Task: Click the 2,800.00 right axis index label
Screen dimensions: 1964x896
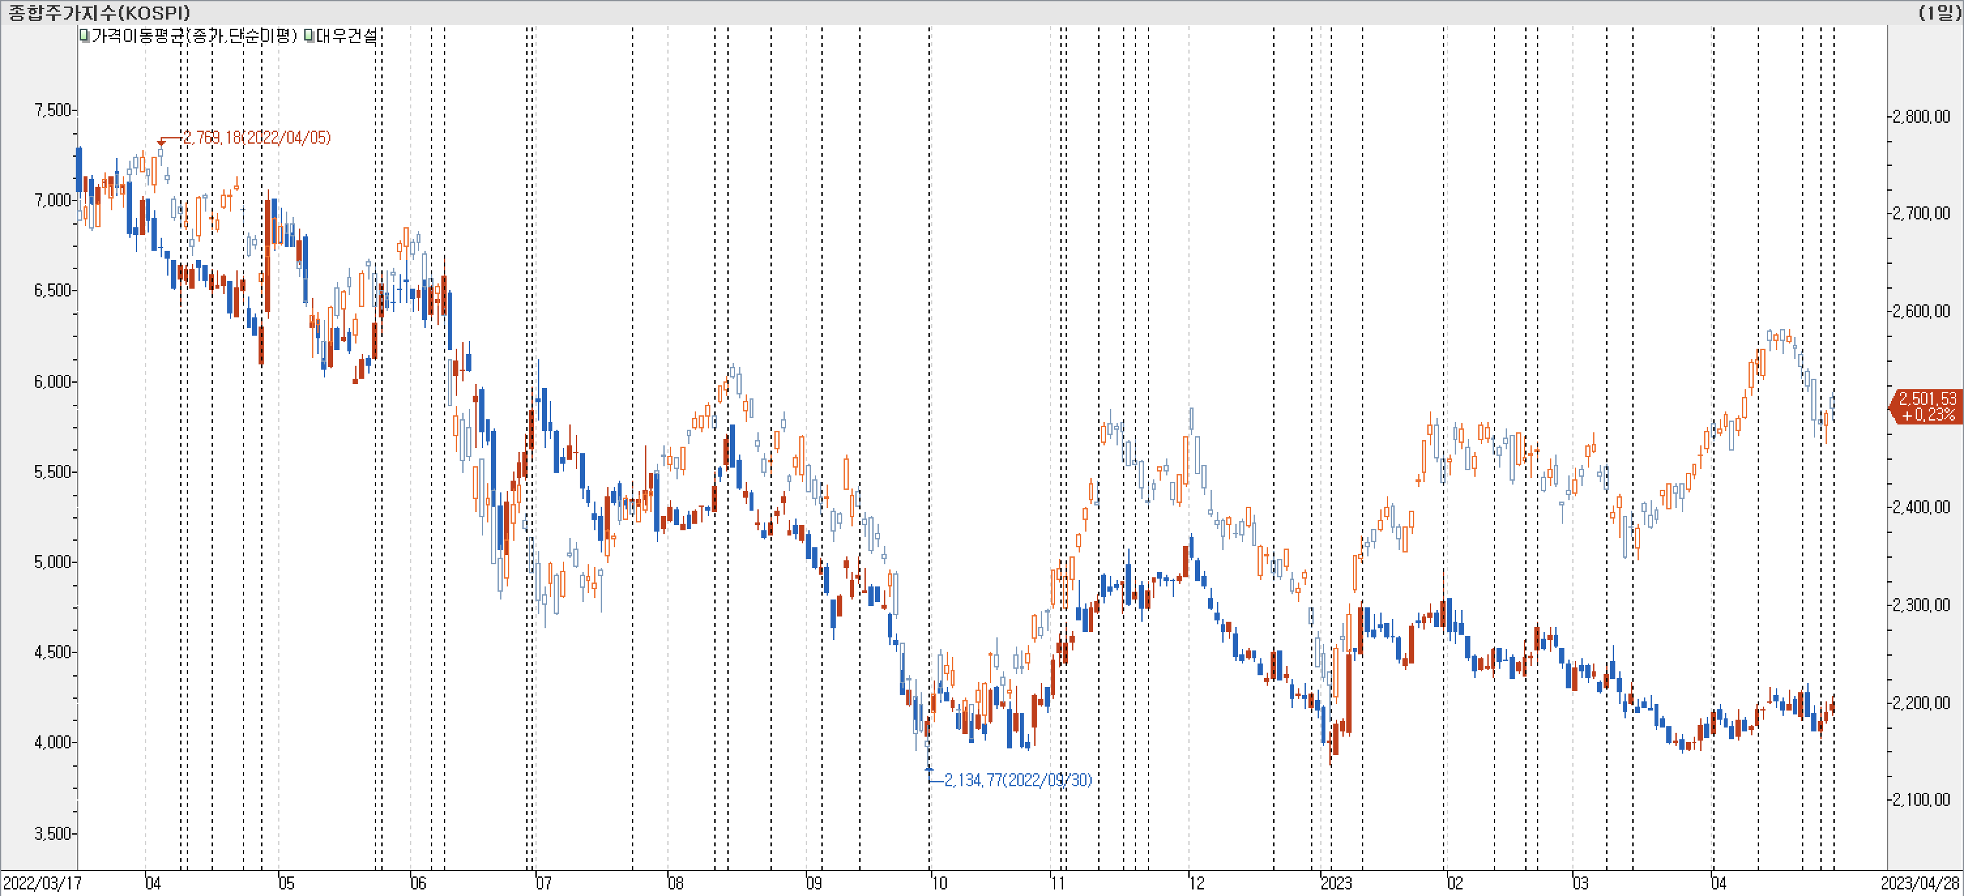Action: click(x=1922, y=116)
